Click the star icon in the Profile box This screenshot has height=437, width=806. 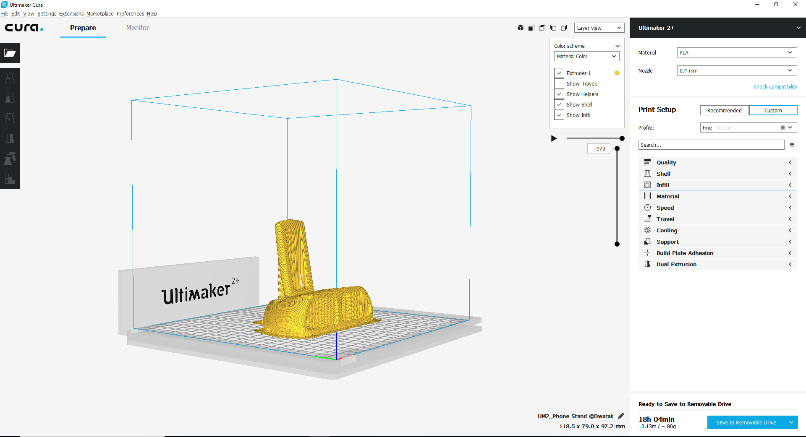(782, 127)
